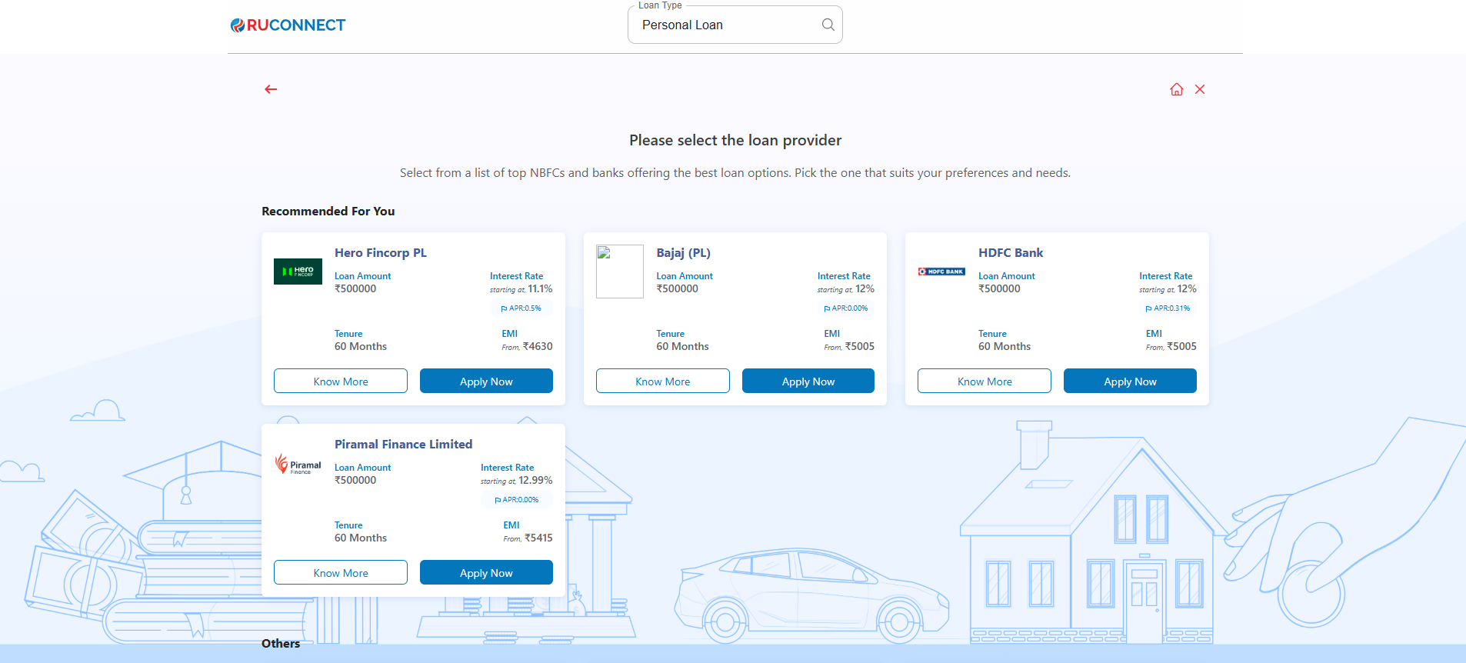
Task: Apply Now for Hero Fincorp PL
Action: pos(486,381)
